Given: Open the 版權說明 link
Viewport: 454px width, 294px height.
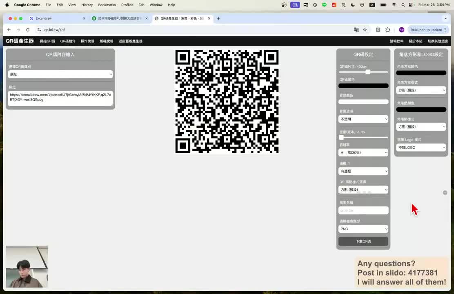Looking at the screenshot, I should point(106,41).
